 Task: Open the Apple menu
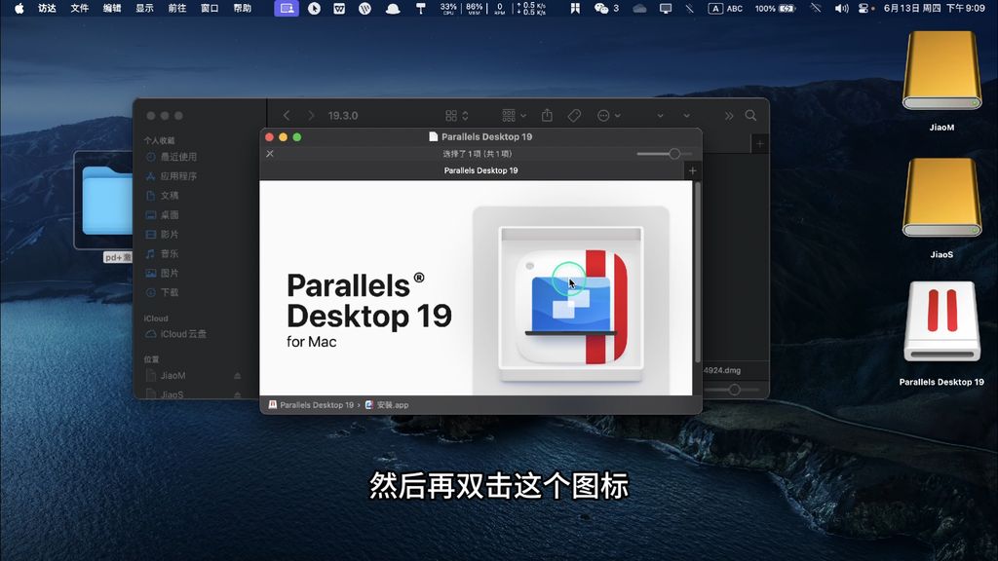[19, 8]
